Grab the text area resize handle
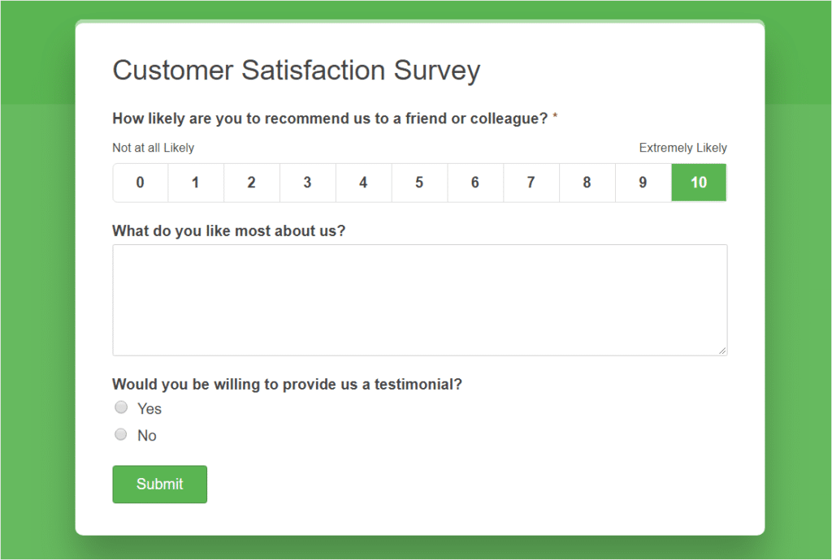The width and height of the screenshot is (832, 560). tap(722, 351)
